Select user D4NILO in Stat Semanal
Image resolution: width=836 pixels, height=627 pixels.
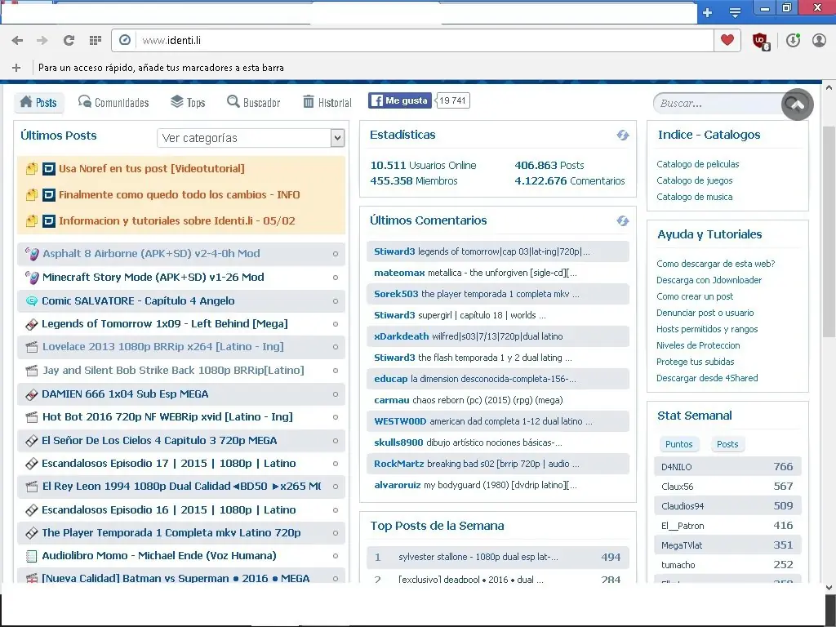[676, 467]
